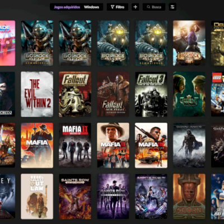Image resolution: width=224 pixels, height=224 pixels.
Task: Open the Saints Row The Third Remastered cover
Action: [113, 197]
